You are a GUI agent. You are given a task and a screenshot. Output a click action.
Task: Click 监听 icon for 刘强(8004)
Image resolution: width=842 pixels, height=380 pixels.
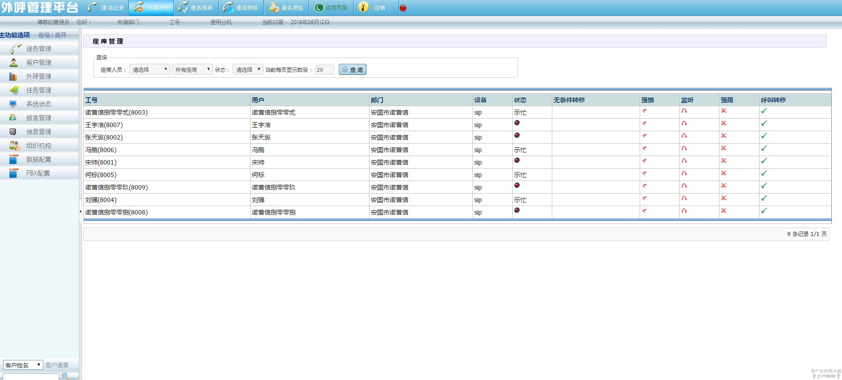click(684, 198)
